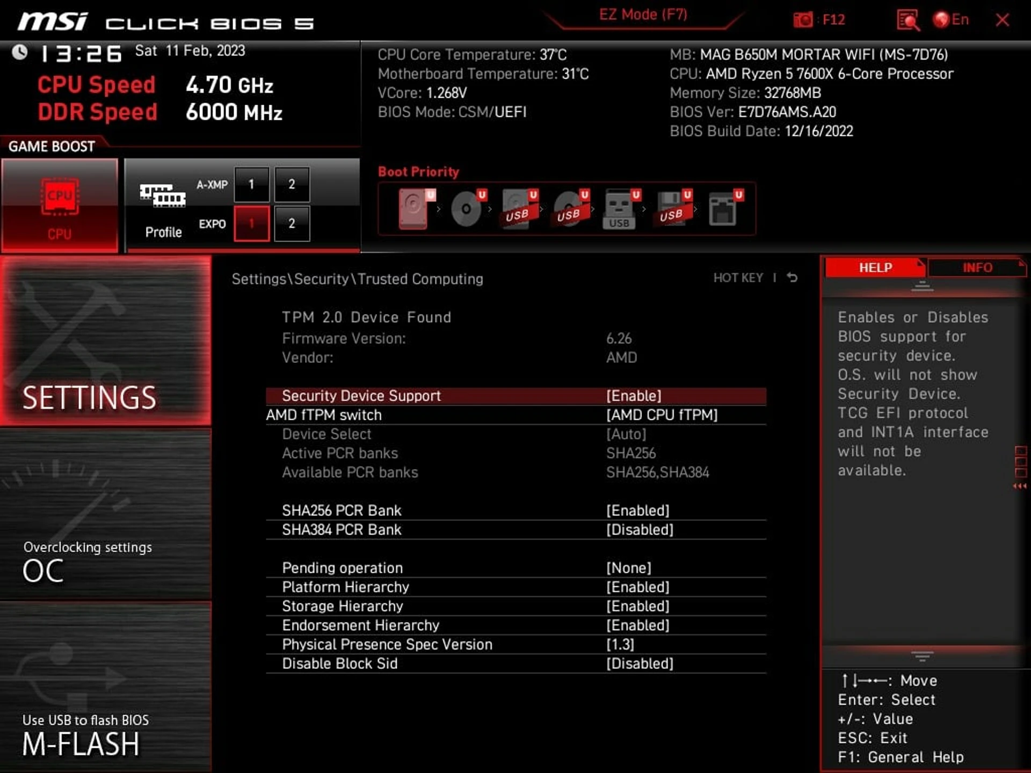Go back using the return arrow icon

[x=792, y=278]
